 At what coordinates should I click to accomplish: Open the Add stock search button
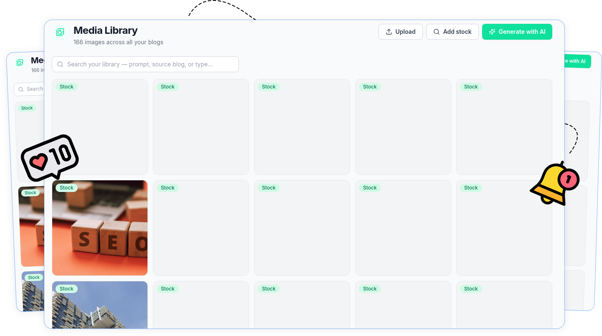452,32
